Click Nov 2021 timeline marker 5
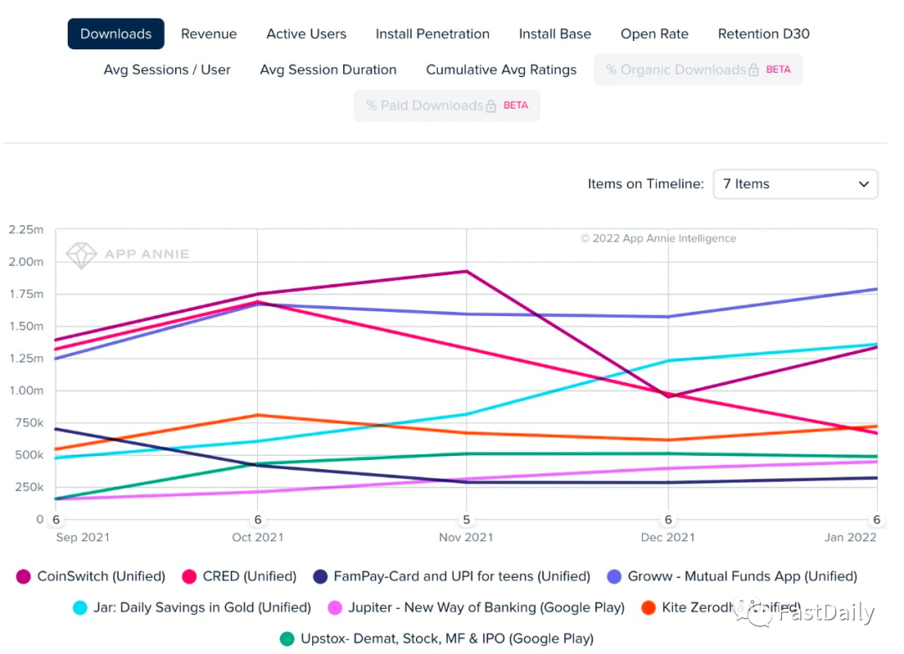This screenshot has width=904, height=654. pyautogui.click(x=466, y=519)
